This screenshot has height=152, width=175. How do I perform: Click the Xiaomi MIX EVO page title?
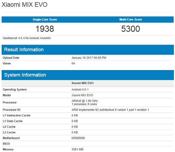tap(24, 5)
